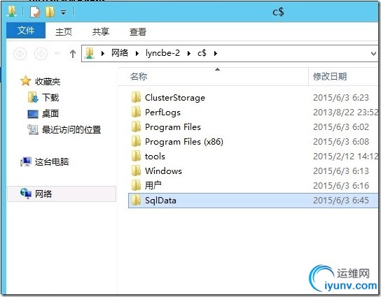Open 最近访问的位置 in navigation pane
The height and width of the screenshot is (297, 381).
pos(71,130)
